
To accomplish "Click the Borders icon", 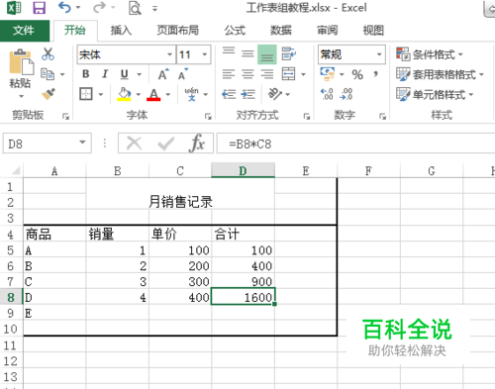I will (86, 94).
